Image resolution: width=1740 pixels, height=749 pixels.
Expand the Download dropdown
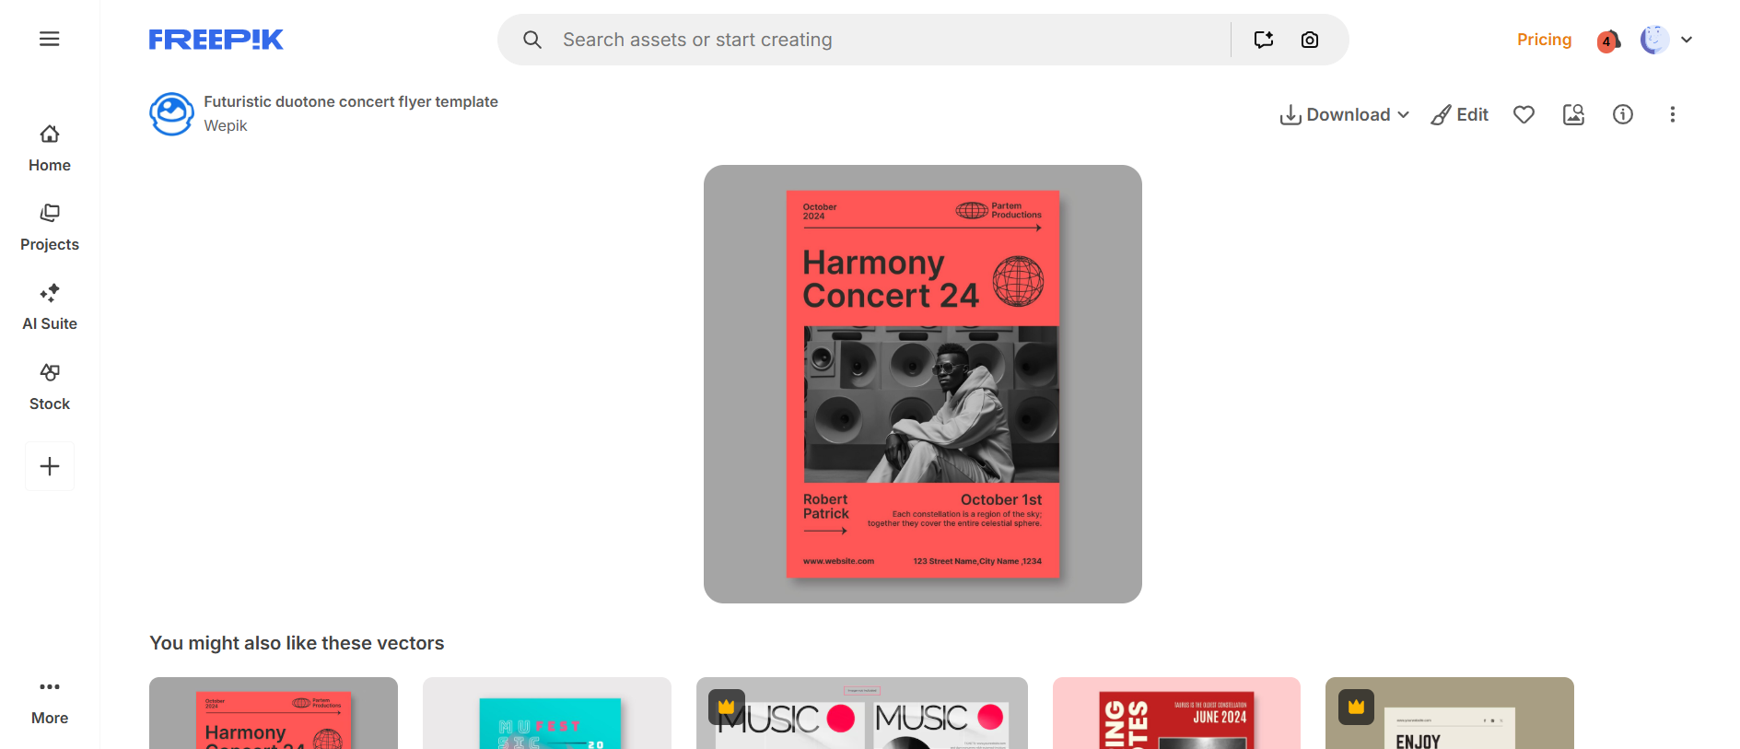(1345, 114)
